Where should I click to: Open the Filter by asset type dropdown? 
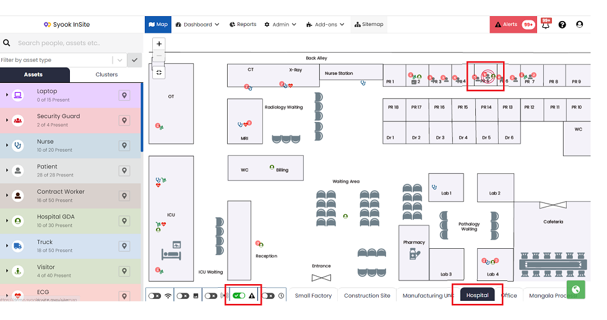coord(119,60)
